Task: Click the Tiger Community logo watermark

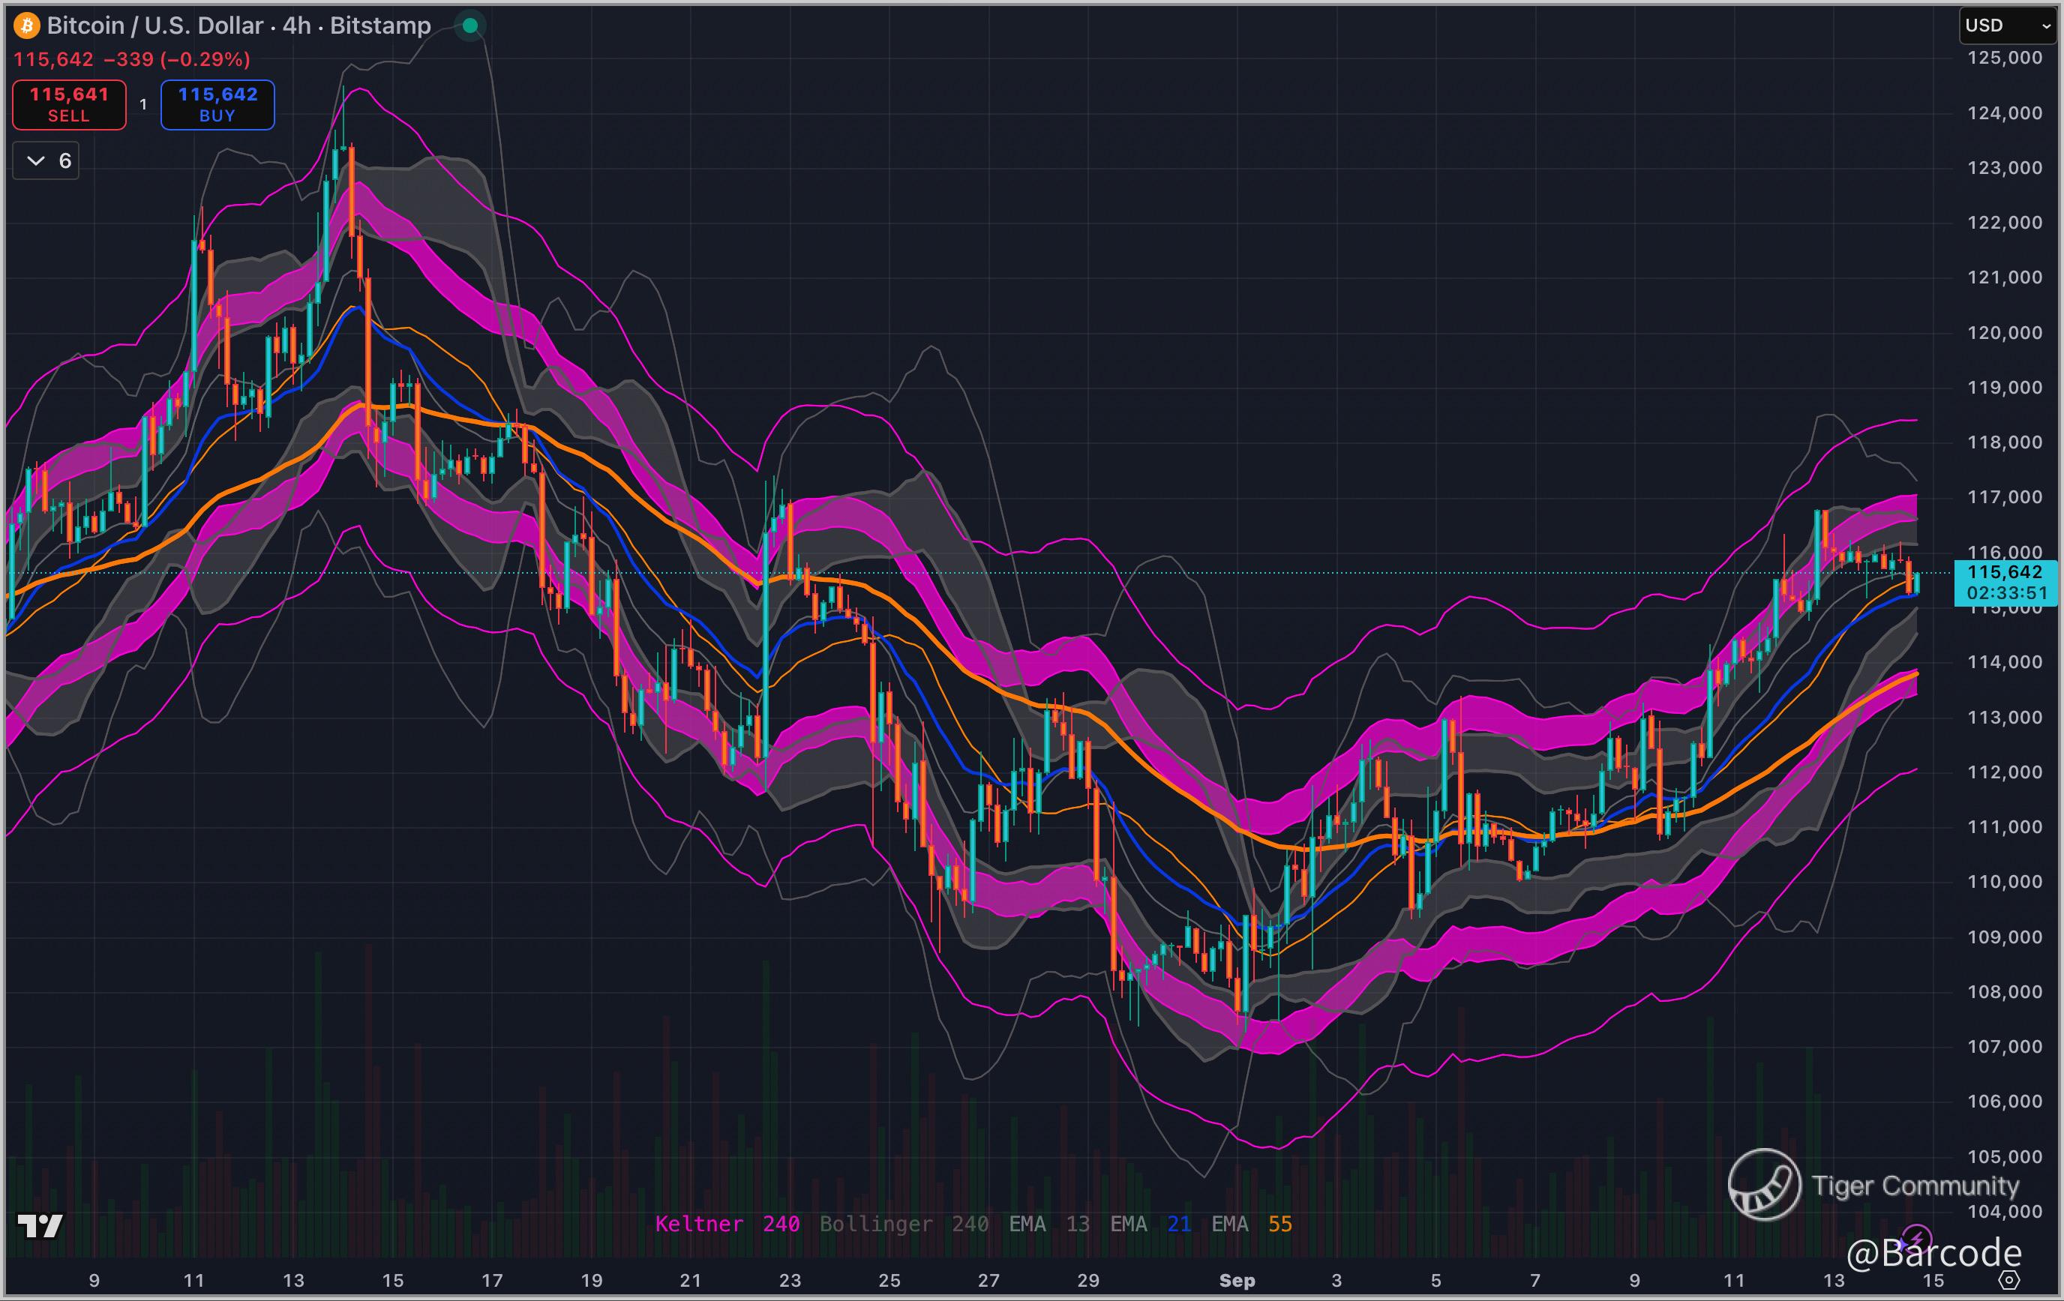Action: coord(1764,1185)
